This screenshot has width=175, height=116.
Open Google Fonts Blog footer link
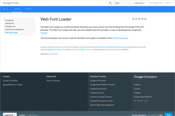[10, 81]
